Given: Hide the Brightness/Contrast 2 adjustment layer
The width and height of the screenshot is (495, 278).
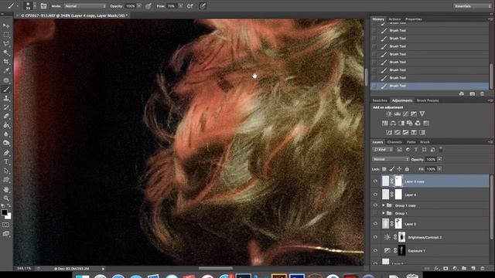Looking at the screenshot, I should (375, 237).
